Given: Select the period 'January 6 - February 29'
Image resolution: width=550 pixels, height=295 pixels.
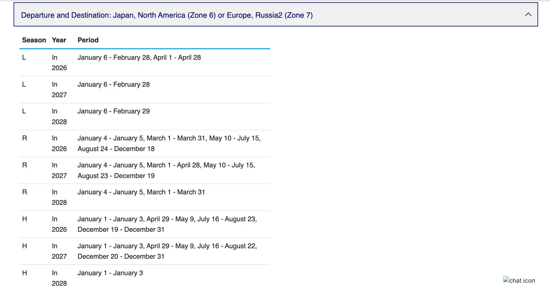Looking at the screenshot, I should coord(114,111).
